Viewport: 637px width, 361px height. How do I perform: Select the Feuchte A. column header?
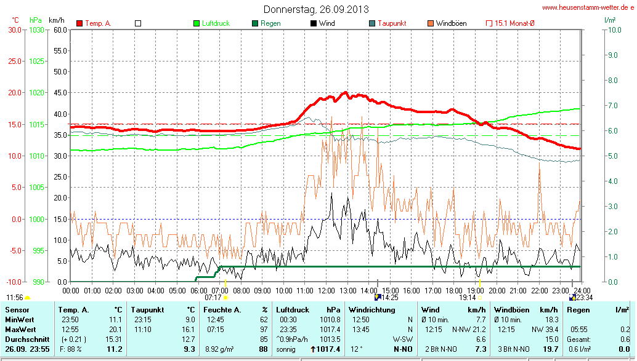[222, 310]
